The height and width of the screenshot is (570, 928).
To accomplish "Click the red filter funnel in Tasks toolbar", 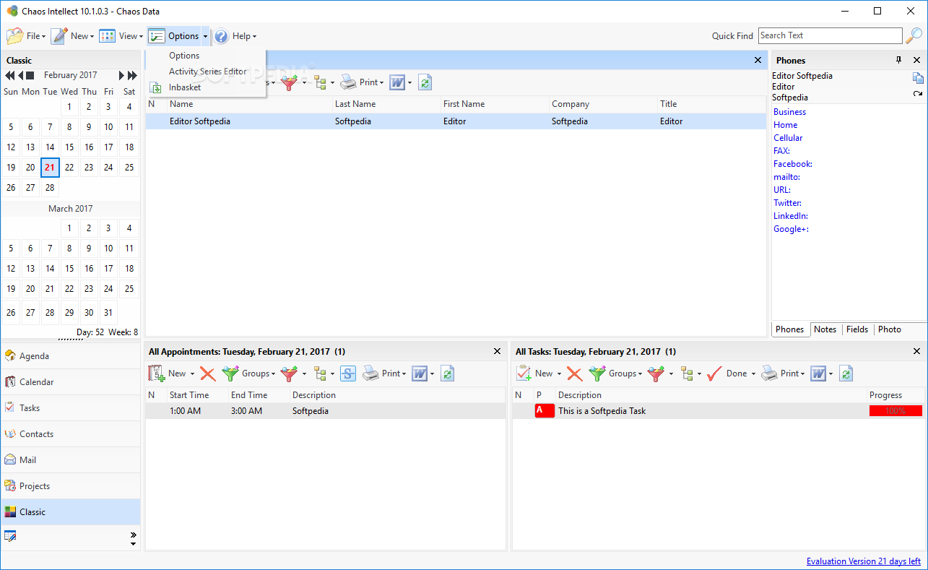I will point(656,373).
